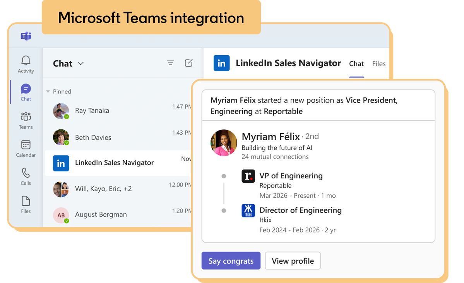Click LinkedIn logo in the chat header
The image size is (464, 283).
pos(221,63)
